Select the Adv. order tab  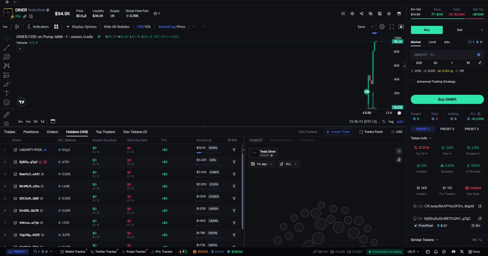447,42
